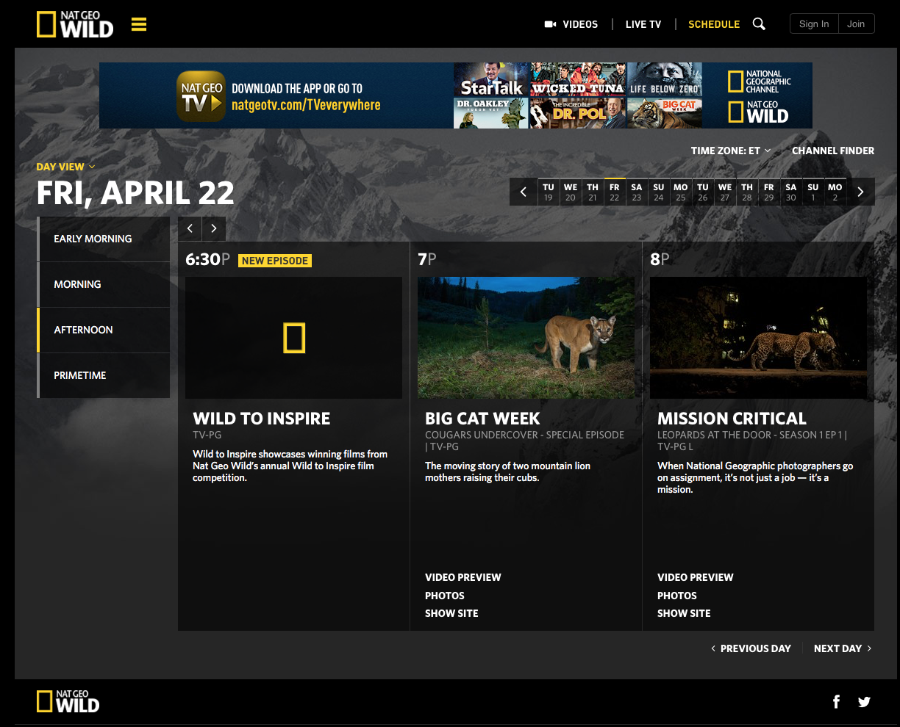Open Video Preview for Big Cat Week

pos(463,577)
